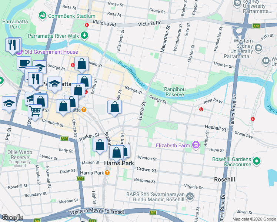Click light rail stop icon near Victoria Rd
Image resolution: width=277 pixels, height=222 pixels.
coord(87,25)
